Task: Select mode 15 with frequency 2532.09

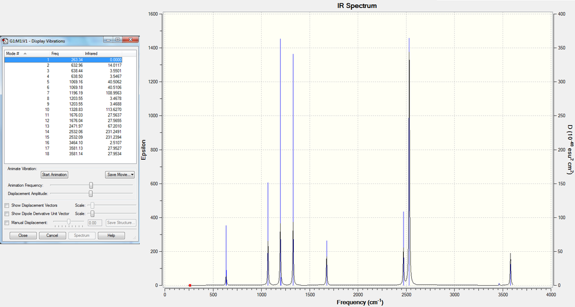Action: click(x=63, y=137)
